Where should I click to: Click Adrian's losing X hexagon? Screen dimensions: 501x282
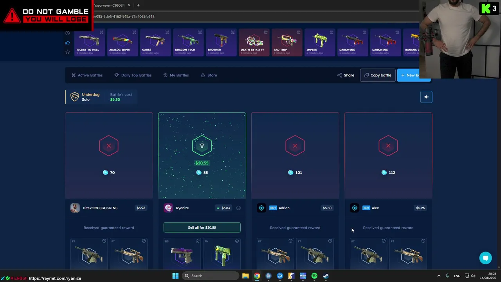295,146
